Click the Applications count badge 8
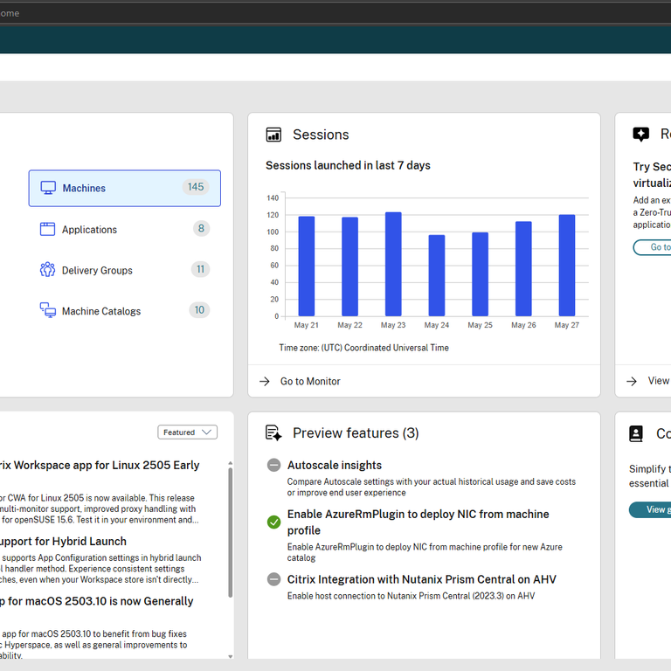The width and height of the screenshot is (671, 671). click(x=201, y=229)
